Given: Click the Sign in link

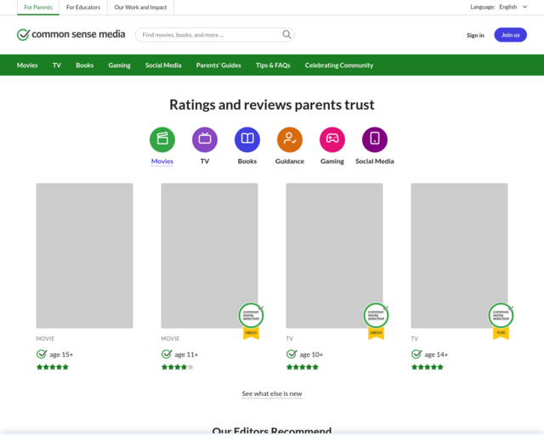Looking at the screenshot, I should [475, 35].
